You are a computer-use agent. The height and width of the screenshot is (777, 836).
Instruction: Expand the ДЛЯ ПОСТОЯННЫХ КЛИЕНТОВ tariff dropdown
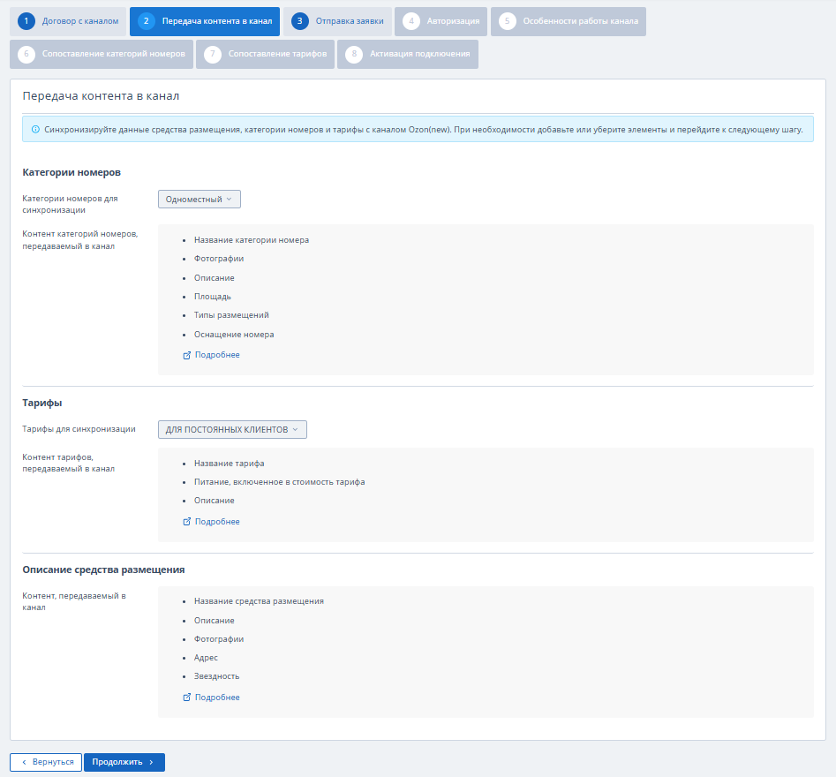(x=232, y=429)
